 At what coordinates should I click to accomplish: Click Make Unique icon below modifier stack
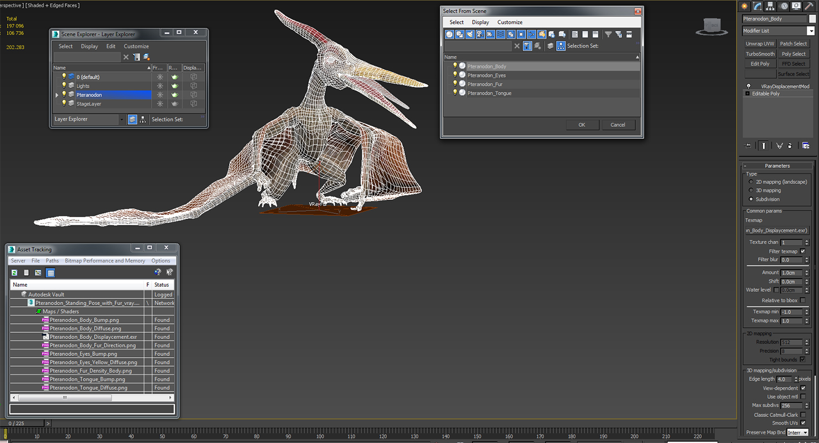pyautogui.click(x=779, y=146)
